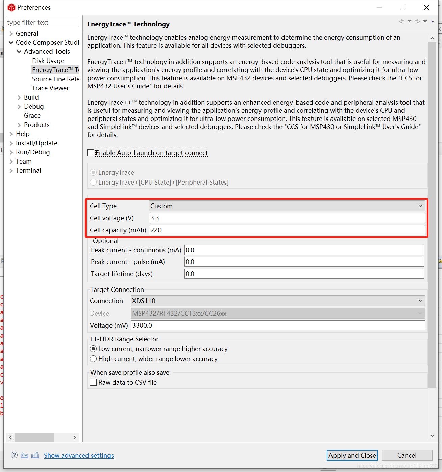
Task: Click the vertical scrollbar up arrow
Action: click(432, 38)
